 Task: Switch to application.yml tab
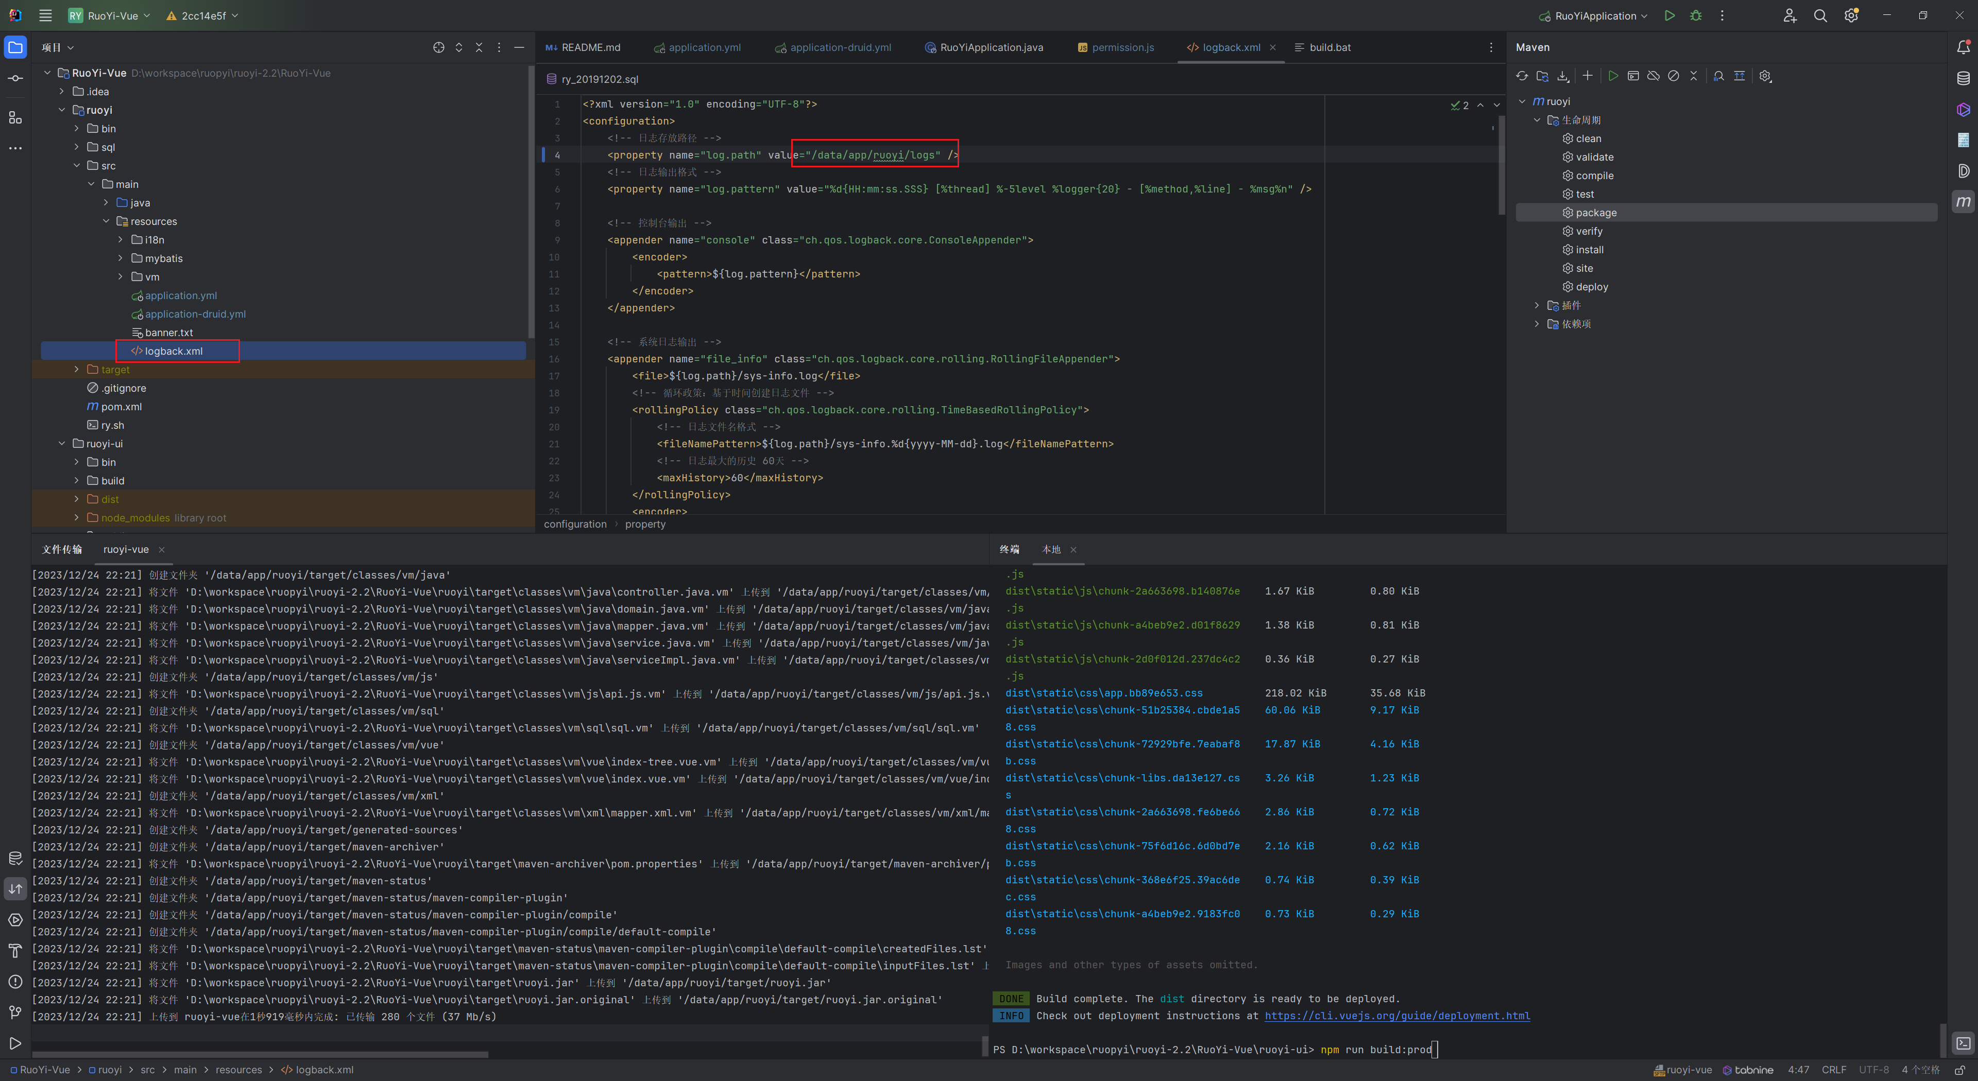[x=697, y=47]
